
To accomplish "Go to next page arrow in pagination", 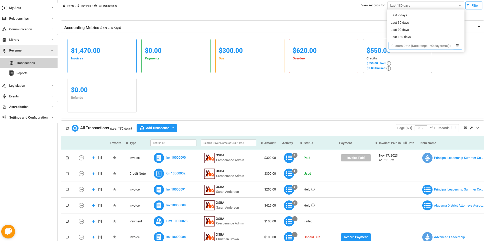I will (x=456, y=128).
